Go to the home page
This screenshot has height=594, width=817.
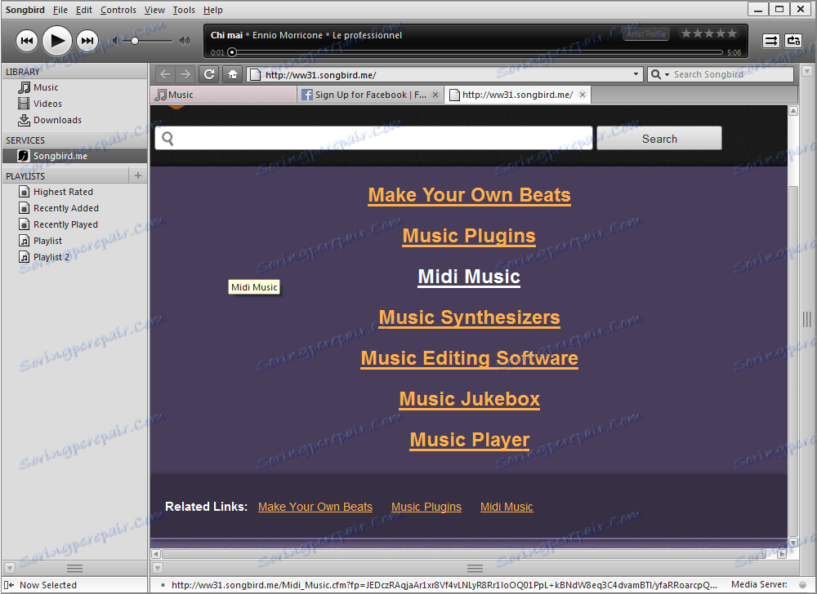tap(232, 74)
